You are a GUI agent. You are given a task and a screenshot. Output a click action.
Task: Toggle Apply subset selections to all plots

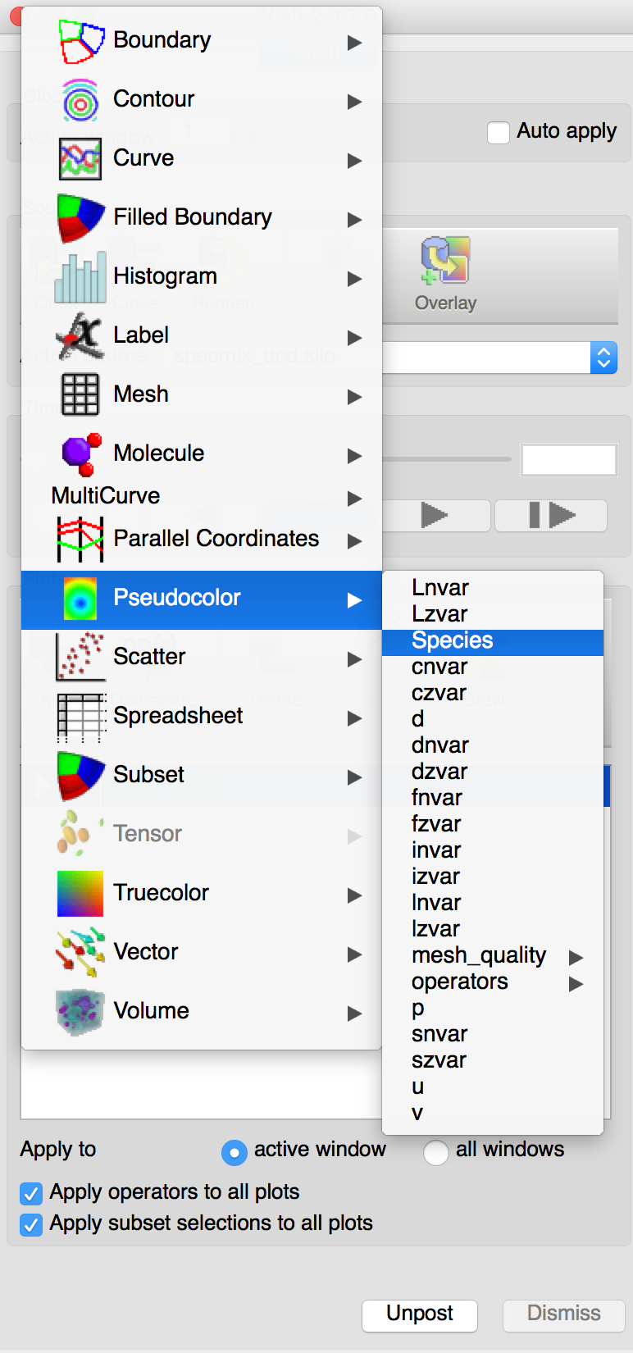click(x=31, y=1224)
